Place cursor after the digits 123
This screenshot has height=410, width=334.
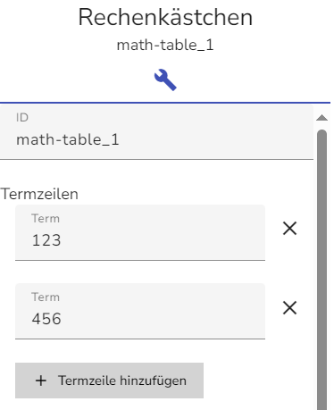(62, 240)
